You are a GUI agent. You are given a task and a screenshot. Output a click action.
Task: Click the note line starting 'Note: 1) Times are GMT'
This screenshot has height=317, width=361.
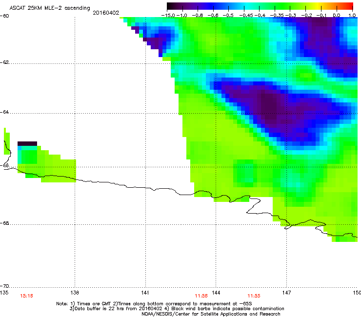pos(154,304)
